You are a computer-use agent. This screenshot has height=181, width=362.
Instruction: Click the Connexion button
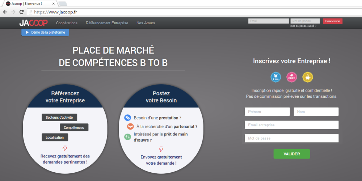(332, 21)
